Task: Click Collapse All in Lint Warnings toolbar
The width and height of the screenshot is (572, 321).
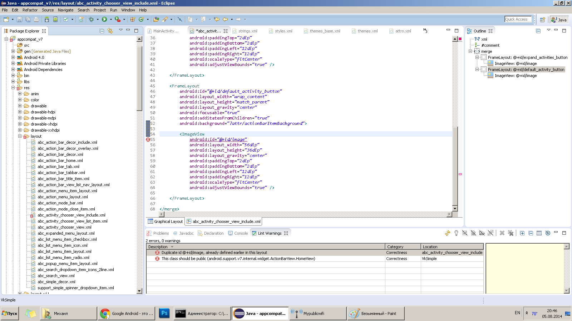Action: 531,233
